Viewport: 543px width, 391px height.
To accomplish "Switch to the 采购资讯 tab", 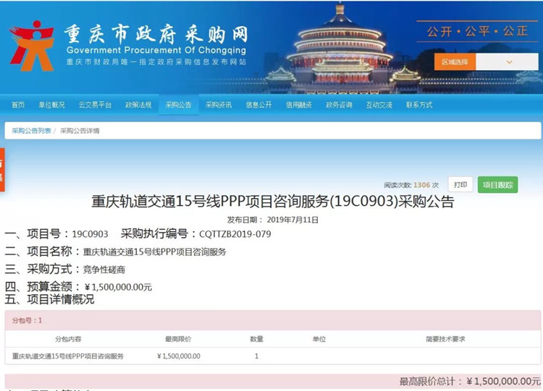I will pyautogui.click(x=219, y=105).
